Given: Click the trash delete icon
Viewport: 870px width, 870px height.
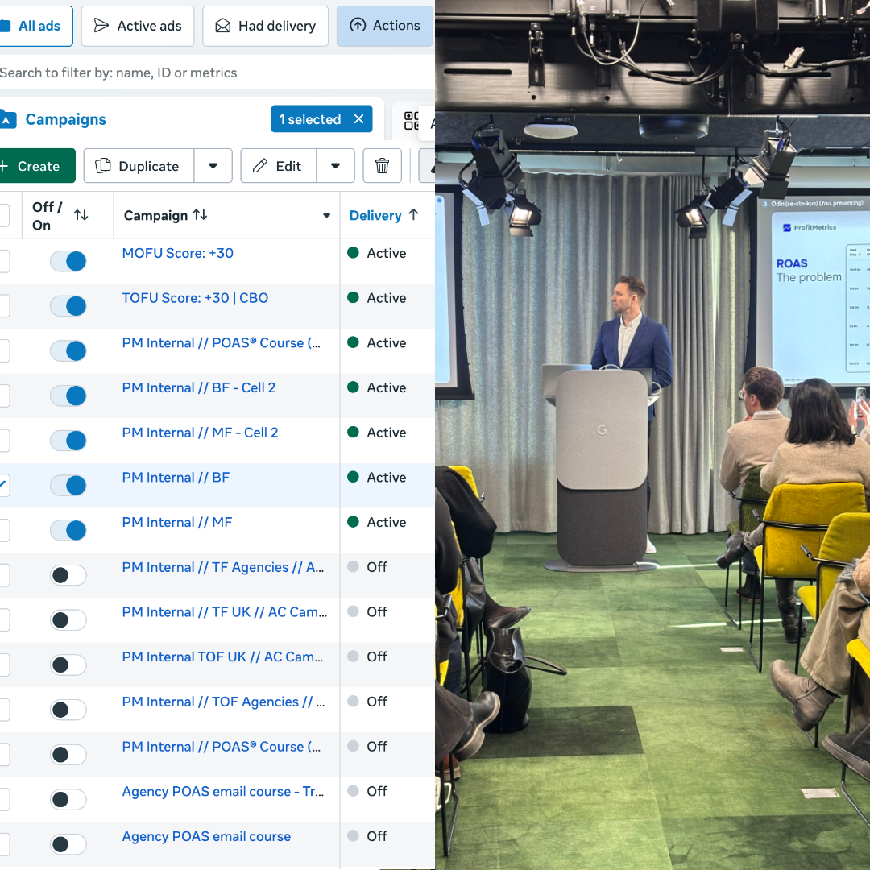Looking at the screenshot, I should pos(382,166).
